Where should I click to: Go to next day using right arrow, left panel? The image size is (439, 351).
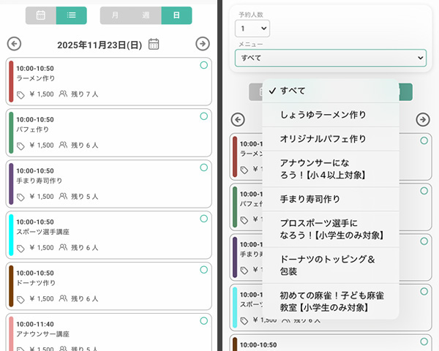point(203,44)
